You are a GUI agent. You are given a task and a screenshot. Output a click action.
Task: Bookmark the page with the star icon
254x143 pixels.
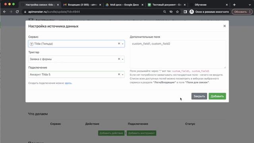pyautogui.click(x=177, y=12)
